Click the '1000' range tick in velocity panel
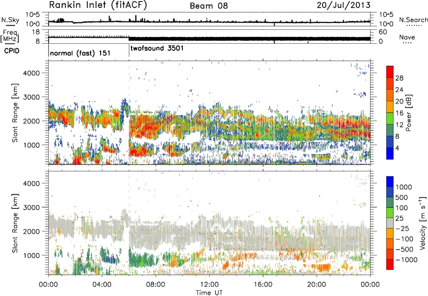This screenshot has width=428, height=296. [x=32, y=255]
